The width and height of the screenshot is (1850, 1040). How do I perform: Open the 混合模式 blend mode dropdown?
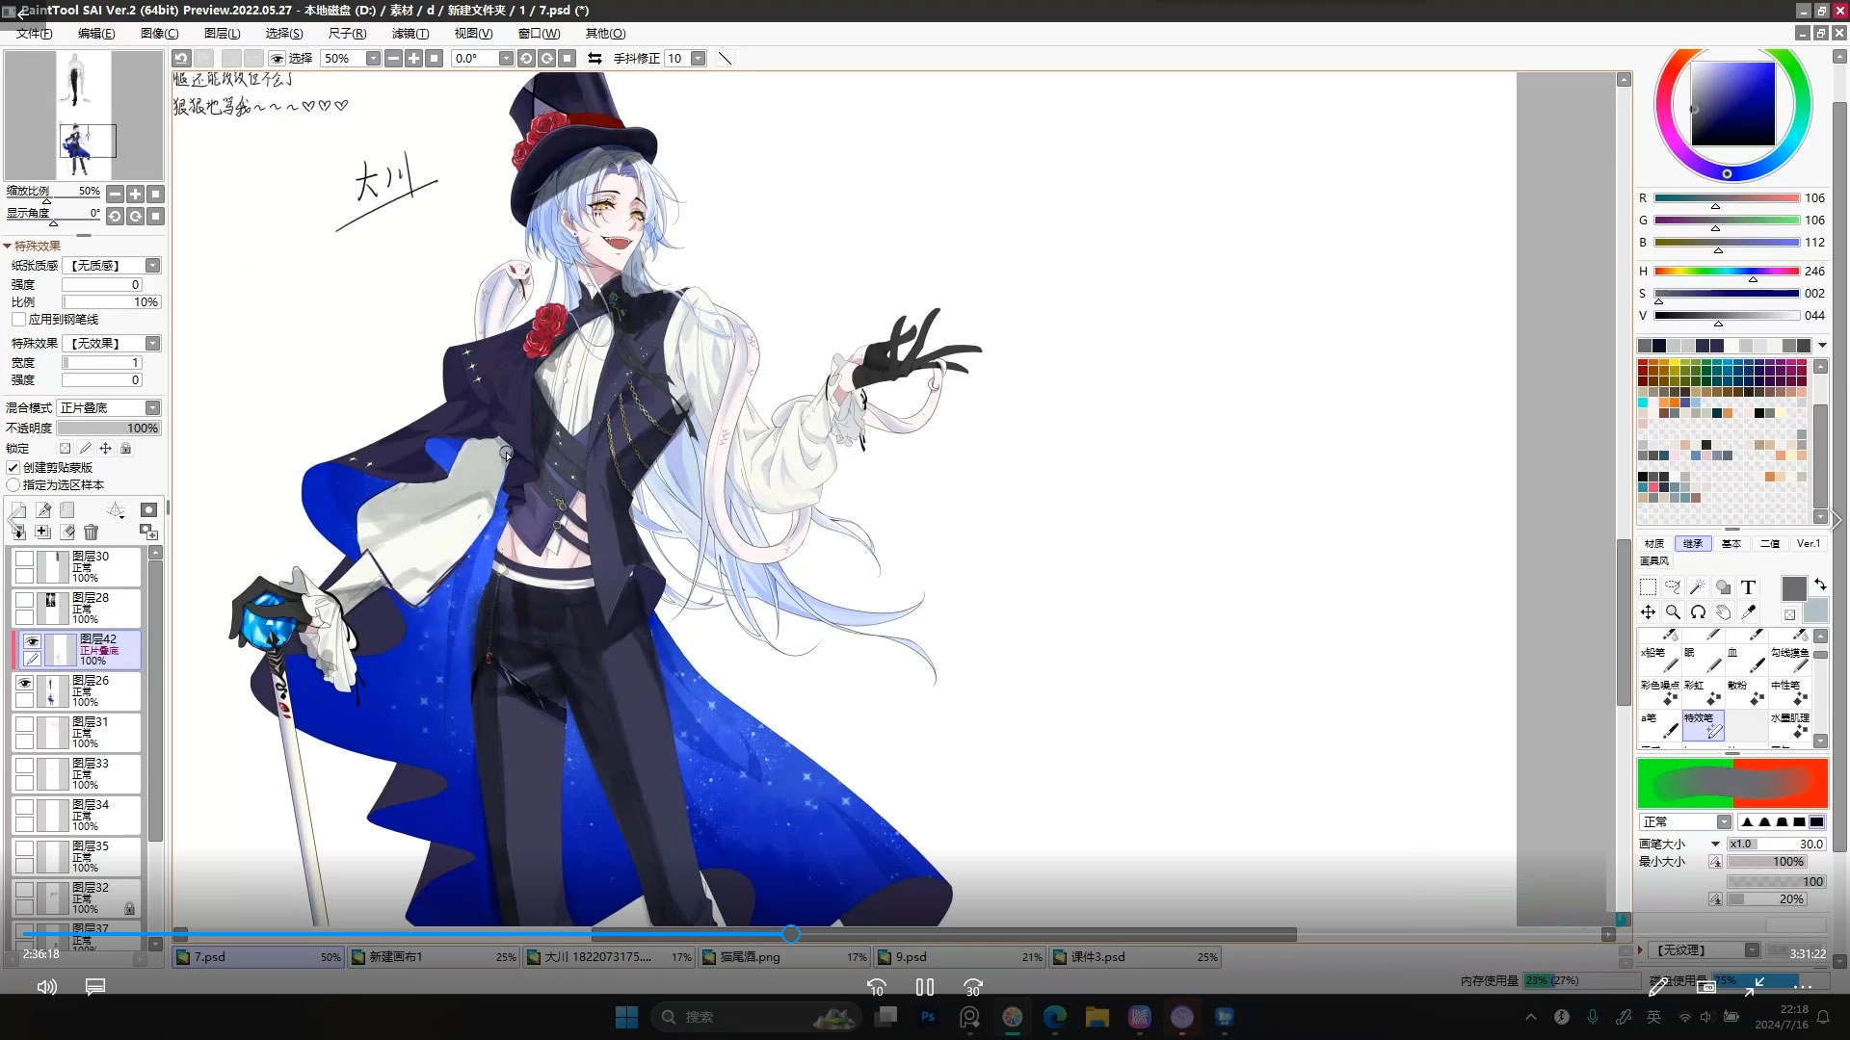click(152, 408)
